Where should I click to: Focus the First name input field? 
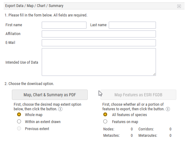coord(64,25)
